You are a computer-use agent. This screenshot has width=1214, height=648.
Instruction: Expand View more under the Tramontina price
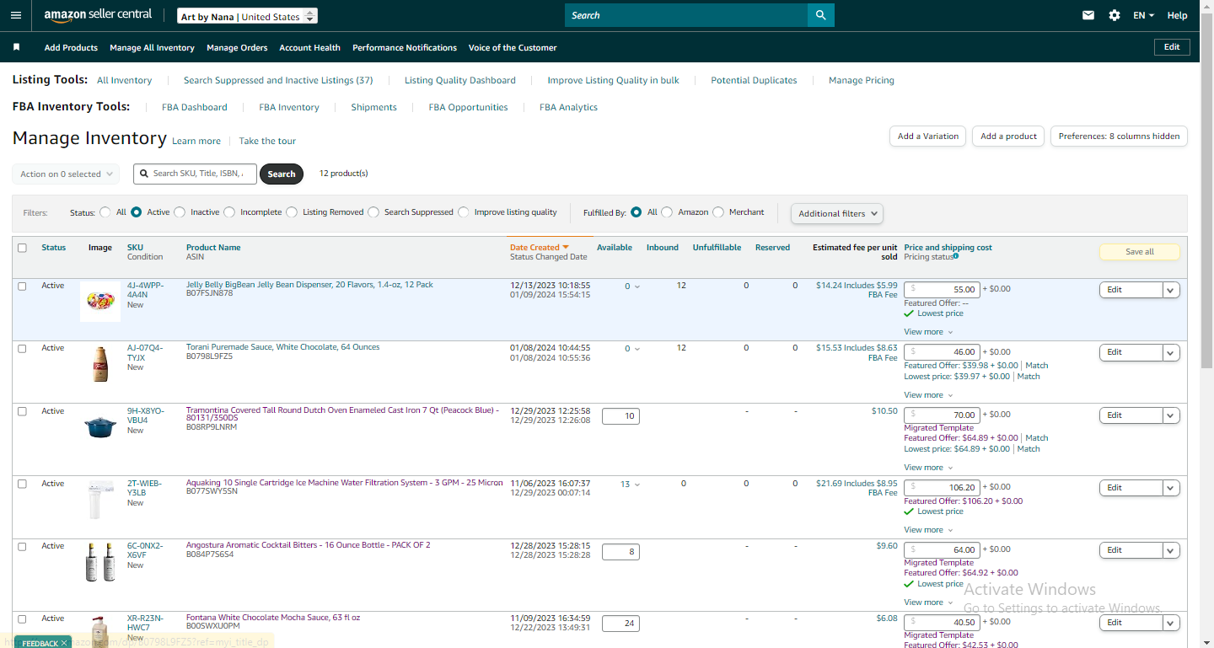coord(928,468)
